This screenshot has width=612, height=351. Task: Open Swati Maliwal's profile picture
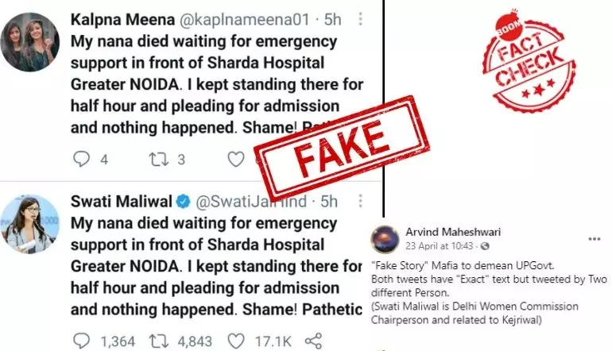click(x=29, y=224)
